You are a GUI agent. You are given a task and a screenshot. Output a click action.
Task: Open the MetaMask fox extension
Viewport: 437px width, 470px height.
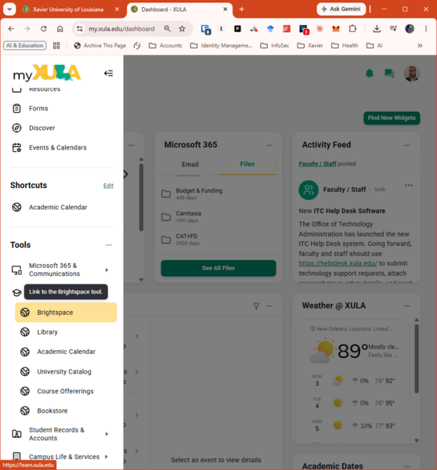pyautogui.click(x=336, y=29)
